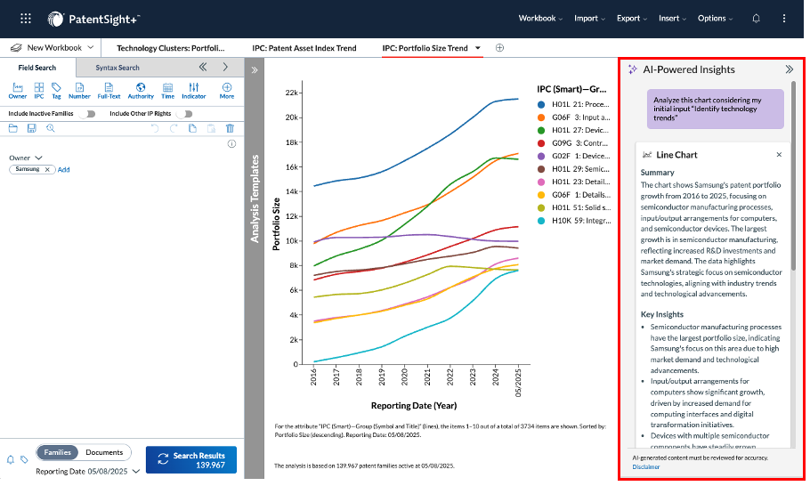
Task: Click the alert bell near Families
Action: pyautogui.click(x=11, y=459)
